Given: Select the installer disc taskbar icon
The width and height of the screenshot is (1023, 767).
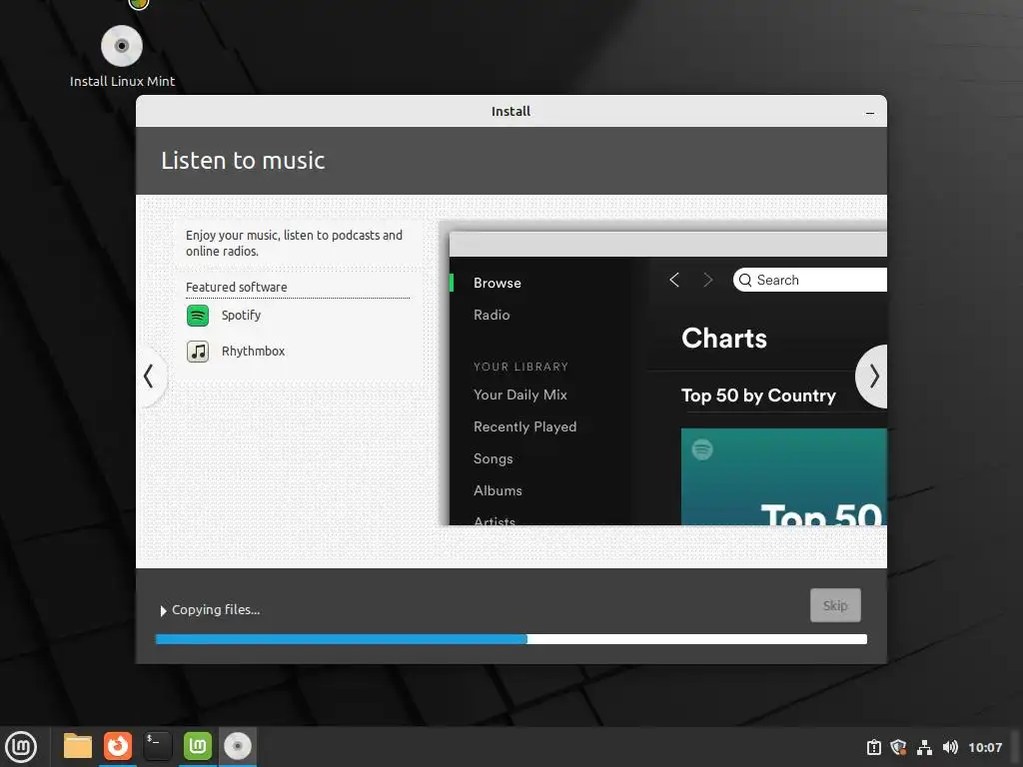Looking at the screenshot, I should click(238, 746).
